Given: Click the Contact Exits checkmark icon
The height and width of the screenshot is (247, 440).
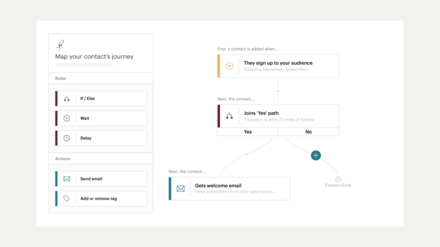Looking at the screenshot, I should click(x=338, y=179).
